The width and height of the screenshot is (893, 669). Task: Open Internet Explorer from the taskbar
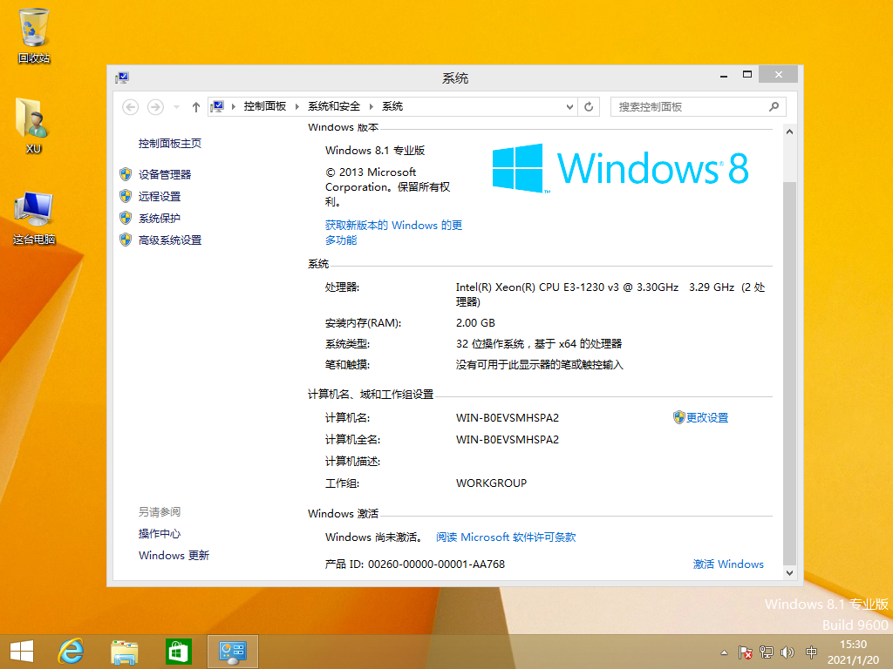[x=71, y=651]
